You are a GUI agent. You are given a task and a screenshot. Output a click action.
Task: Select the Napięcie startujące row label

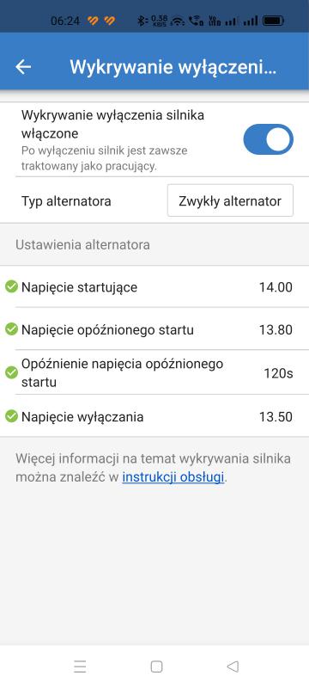click(x=79, y=287)
